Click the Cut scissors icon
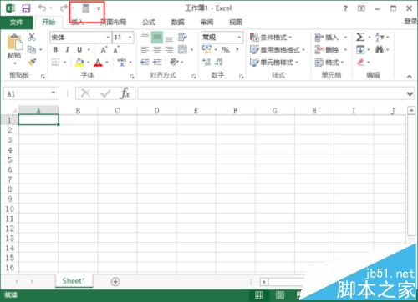418x302 pixels. tap(32, 37)
